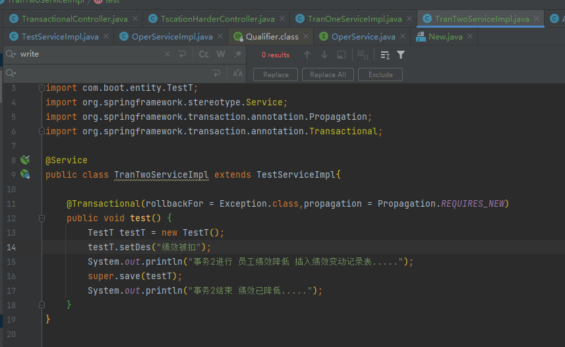Screen dimensions: 565x347
Task: Go to previous occurrence arrow
Action: [307, 55]
